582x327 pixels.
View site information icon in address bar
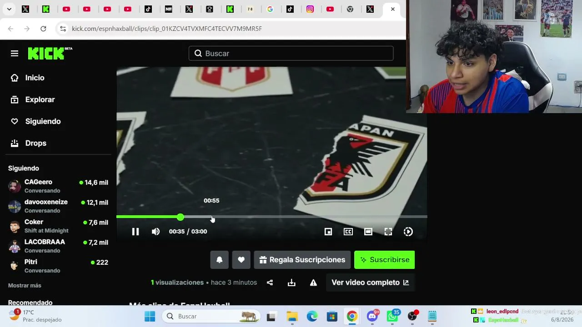[x=63, y=29]
